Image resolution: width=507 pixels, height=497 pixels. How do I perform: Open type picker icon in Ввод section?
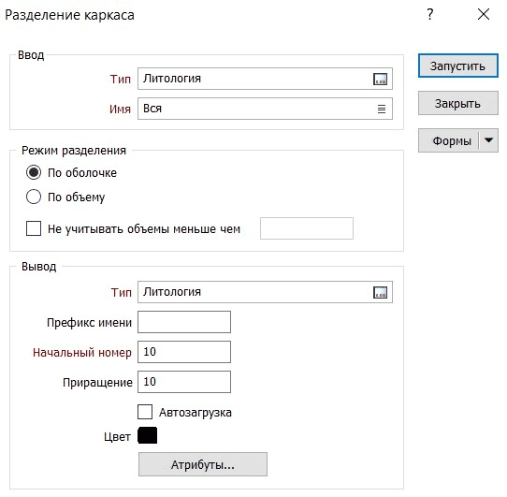[380, 79]
